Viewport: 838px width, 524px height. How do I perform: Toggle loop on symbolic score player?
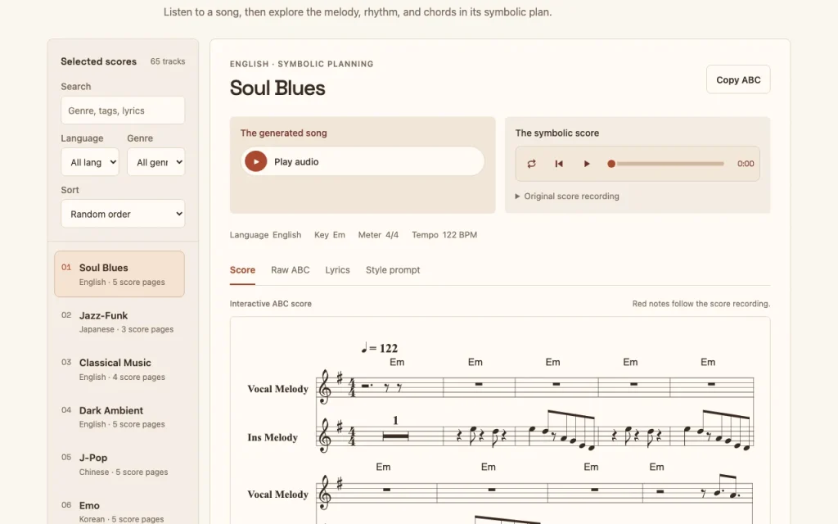pyautogui.click(x=531, y=164)
